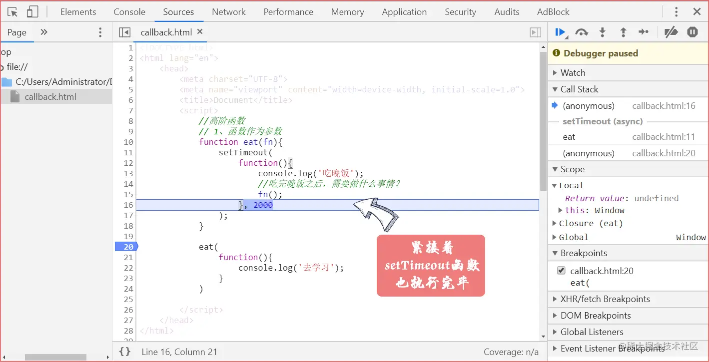Viewport: 709px width, 362px height.
Task: Click the Step arrow icon
Action: pos(644,32)
